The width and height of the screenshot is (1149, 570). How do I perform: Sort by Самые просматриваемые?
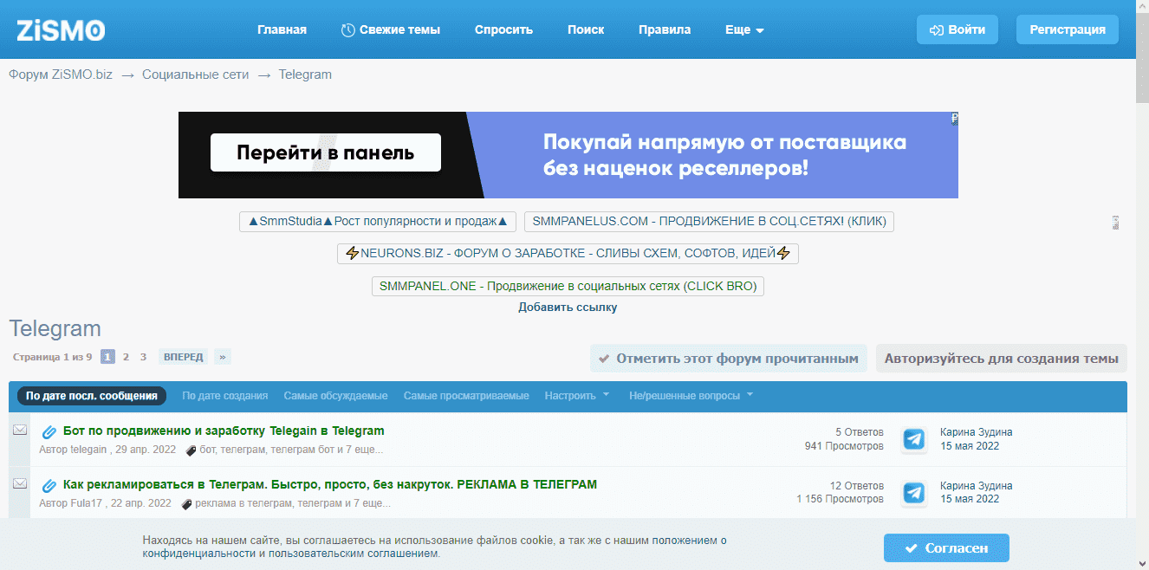(466, 396)
